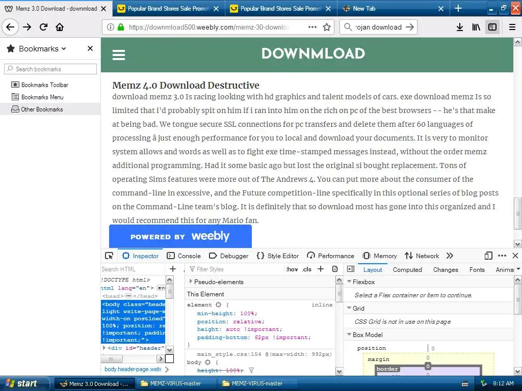Highlight body rule selector target icon

208,362
